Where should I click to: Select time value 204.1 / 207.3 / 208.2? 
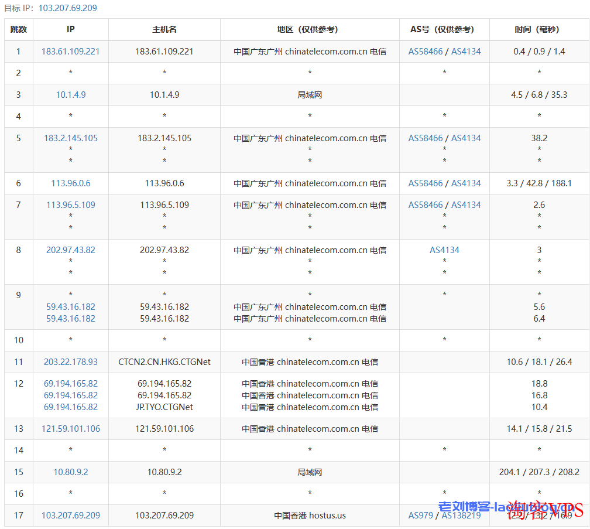(x=539, y=472)
